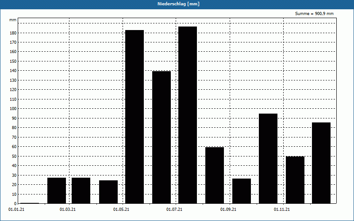
Task: Select the y-axis value '140'
Action: click(x=13, y=71)
